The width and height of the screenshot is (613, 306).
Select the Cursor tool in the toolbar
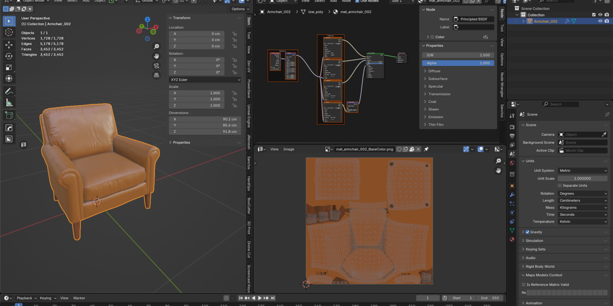click(9, 32)
